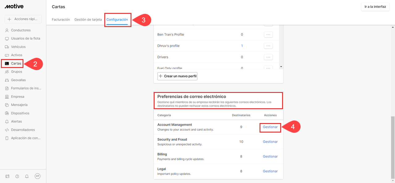The height and width of the screenshot is (183, 395).
Task: Open notifications with the bell icon
Action: click(27, 176)
